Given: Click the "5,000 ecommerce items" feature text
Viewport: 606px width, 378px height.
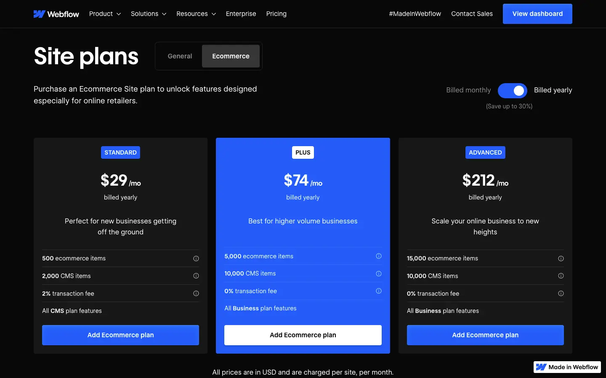Looking at the screenshot, I should pos(259,256).
